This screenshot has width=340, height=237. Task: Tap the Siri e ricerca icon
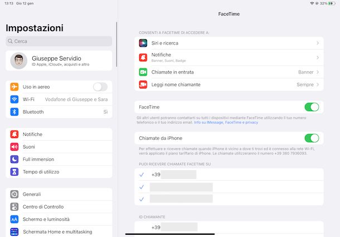pos(143,43)
